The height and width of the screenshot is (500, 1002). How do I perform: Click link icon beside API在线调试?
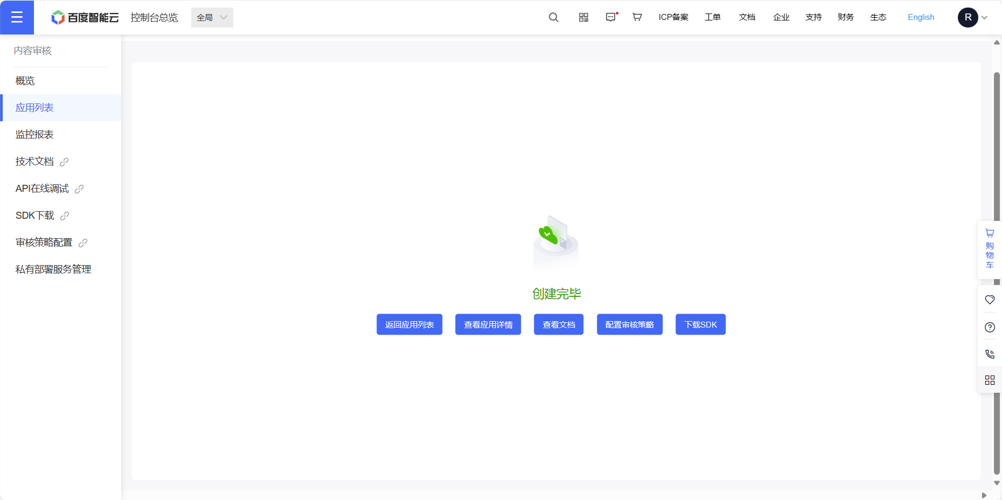pos(79,189)
